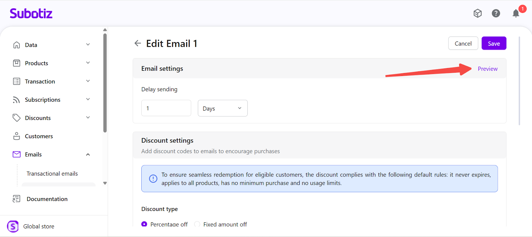Screen dimensions: 532x237
Task: Select Fixed amount off radio button
Action: point(197,224)
